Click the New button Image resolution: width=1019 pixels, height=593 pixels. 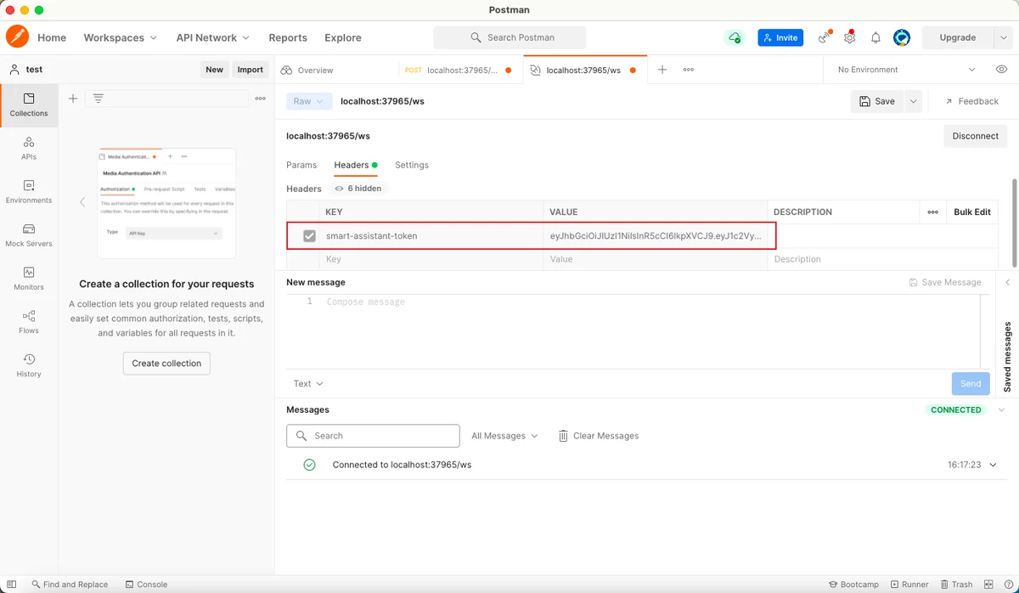tap(214, 70)
